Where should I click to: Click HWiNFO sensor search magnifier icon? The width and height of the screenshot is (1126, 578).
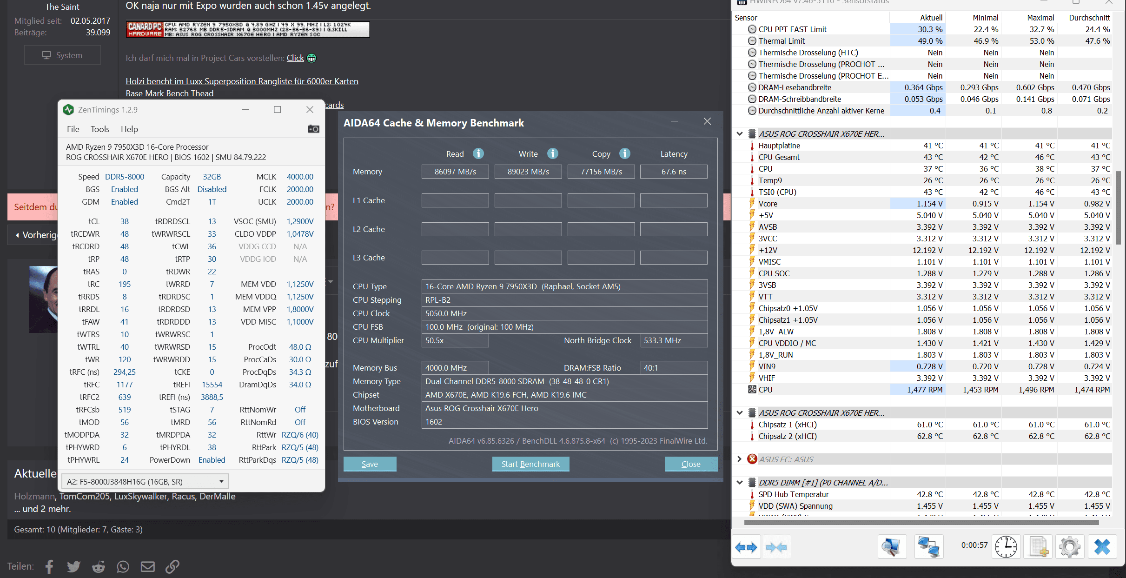pos(892,546)
